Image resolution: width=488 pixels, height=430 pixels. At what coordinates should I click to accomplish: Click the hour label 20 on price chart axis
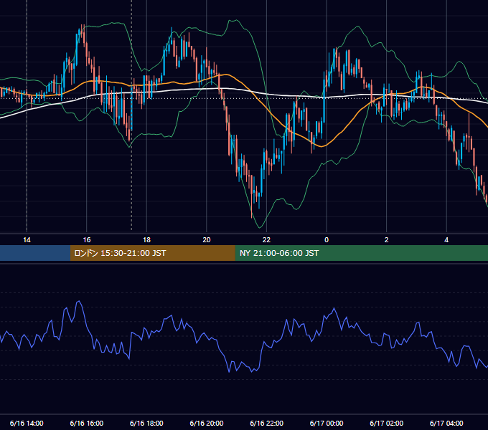(207, 240)
